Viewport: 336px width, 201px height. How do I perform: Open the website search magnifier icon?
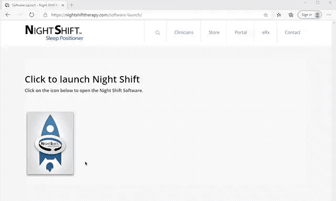[x=157, y=33]
